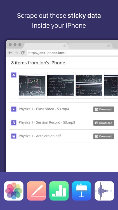Screen dimensions: 118x210
Task: Close the second browser tab
Action: pos(109,46)
